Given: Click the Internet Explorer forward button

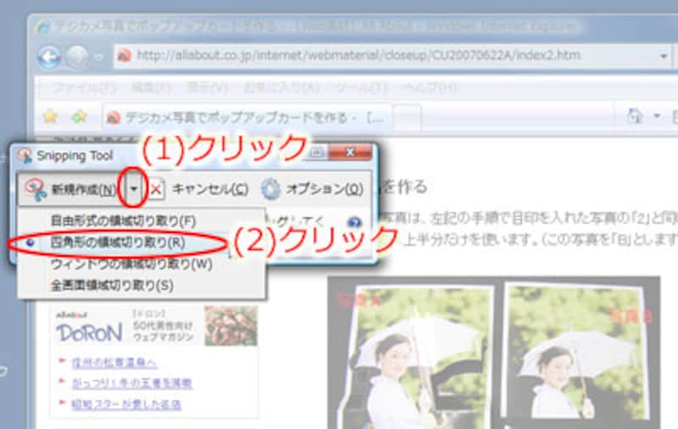Looking at the screenshot, I should pyautogui.click(x=77, y=57).
